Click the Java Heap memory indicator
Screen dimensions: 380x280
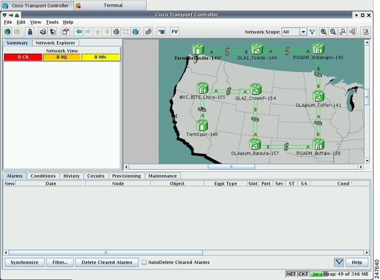click(x=340, y=274)
